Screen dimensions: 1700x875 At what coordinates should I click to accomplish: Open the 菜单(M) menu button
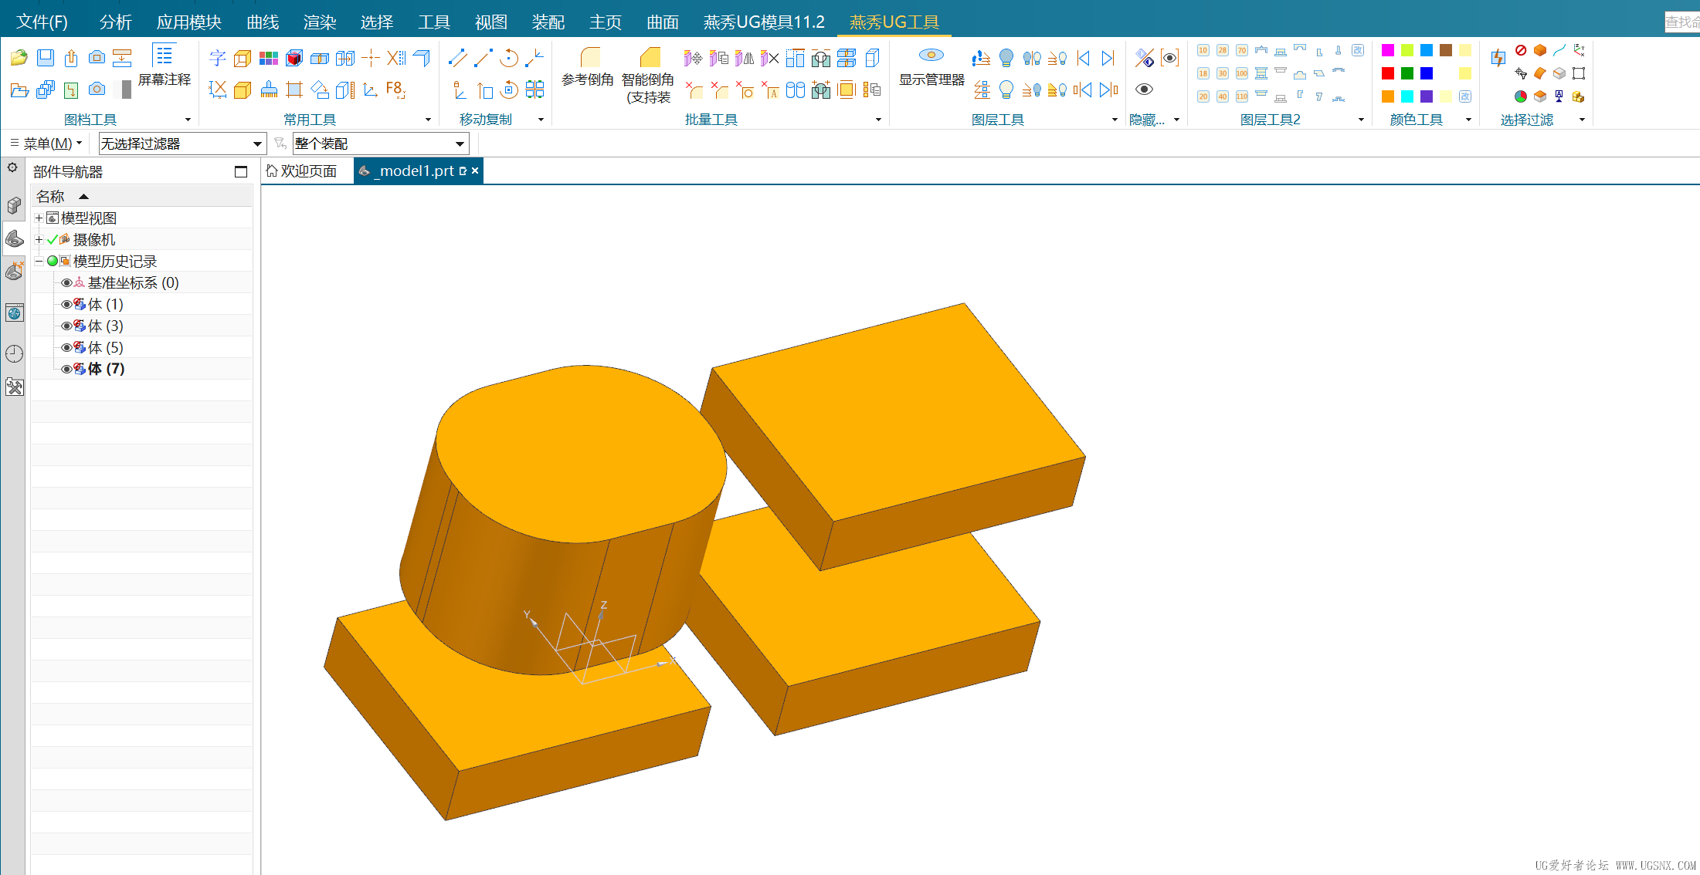point(47,144)
